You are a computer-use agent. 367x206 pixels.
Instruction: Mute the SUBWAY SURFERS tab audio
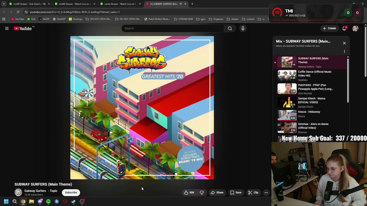click(x=181, y=4)
